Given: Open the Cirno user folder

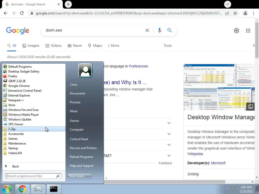Looking at the screenshot, I should (x=74, y=84).
